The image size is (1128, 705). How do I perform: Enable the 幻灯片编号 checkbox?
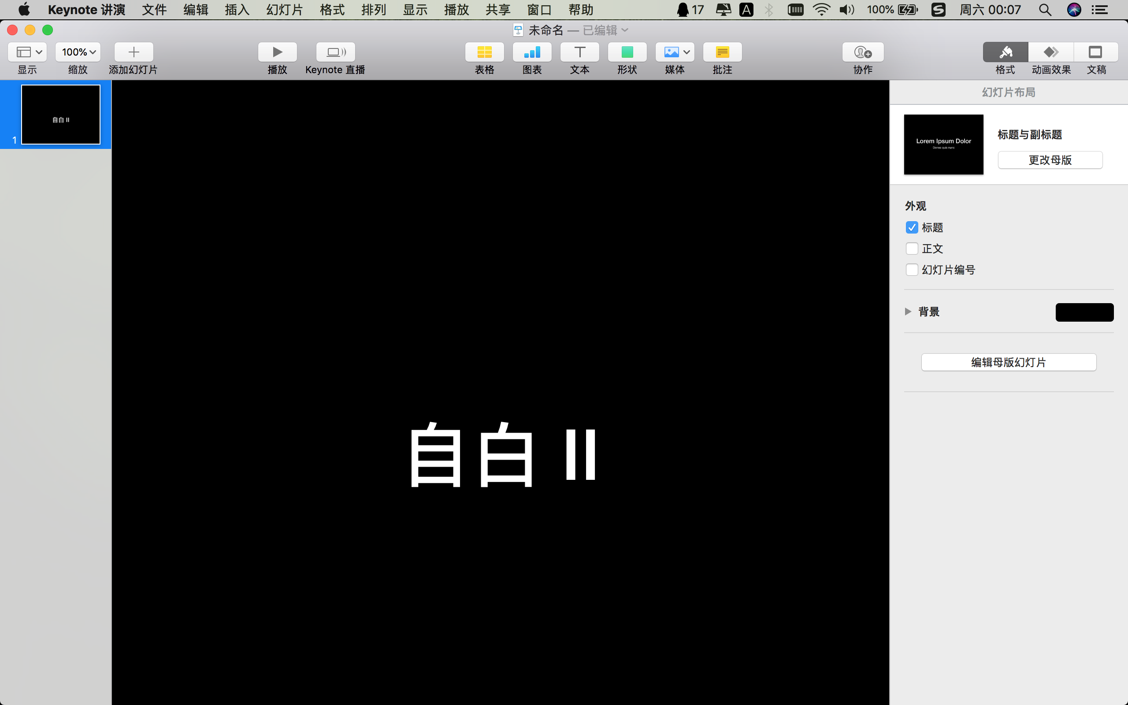912,270
